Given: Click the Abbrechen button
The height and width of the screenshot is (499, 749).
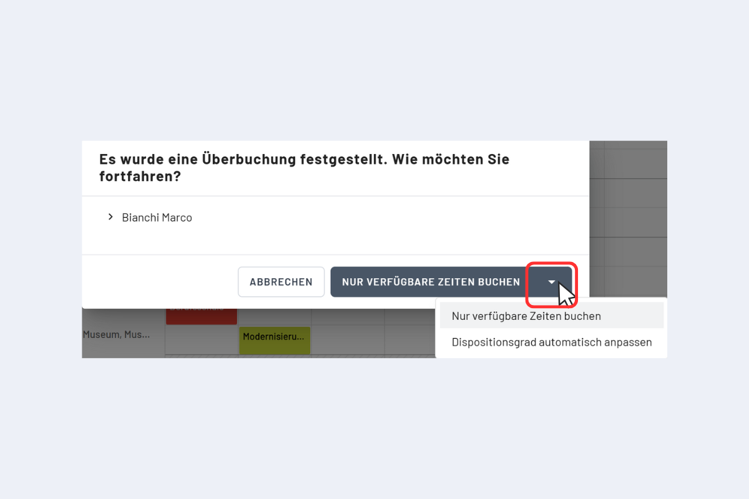Looking at the screenshot, I should tap(281, 282).
